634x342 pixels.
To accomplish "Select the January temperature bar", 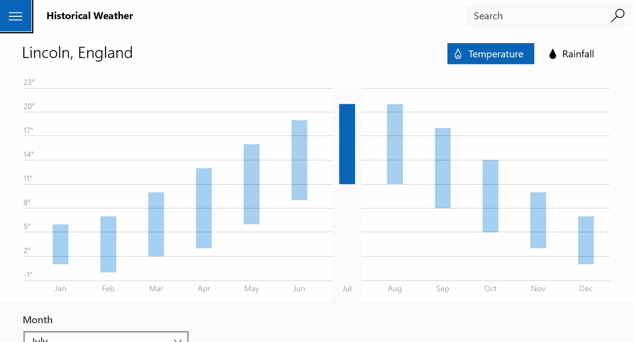I will point(60,244).
